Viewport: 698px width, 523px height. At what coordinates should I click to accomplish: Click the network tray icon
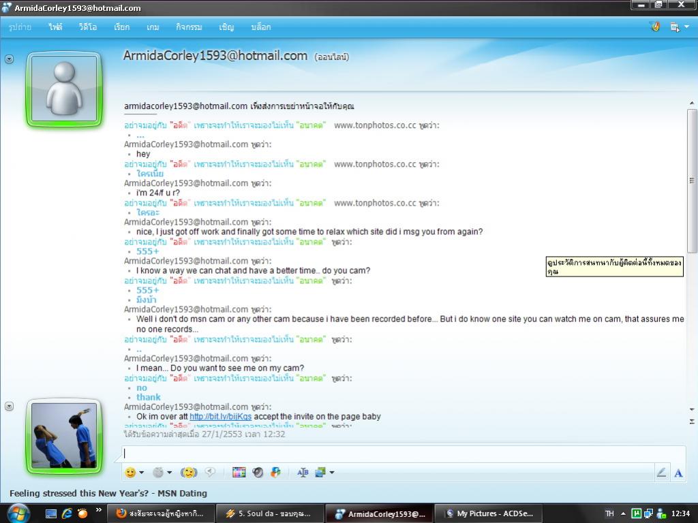pyautogui.click(x=649, y=513)
